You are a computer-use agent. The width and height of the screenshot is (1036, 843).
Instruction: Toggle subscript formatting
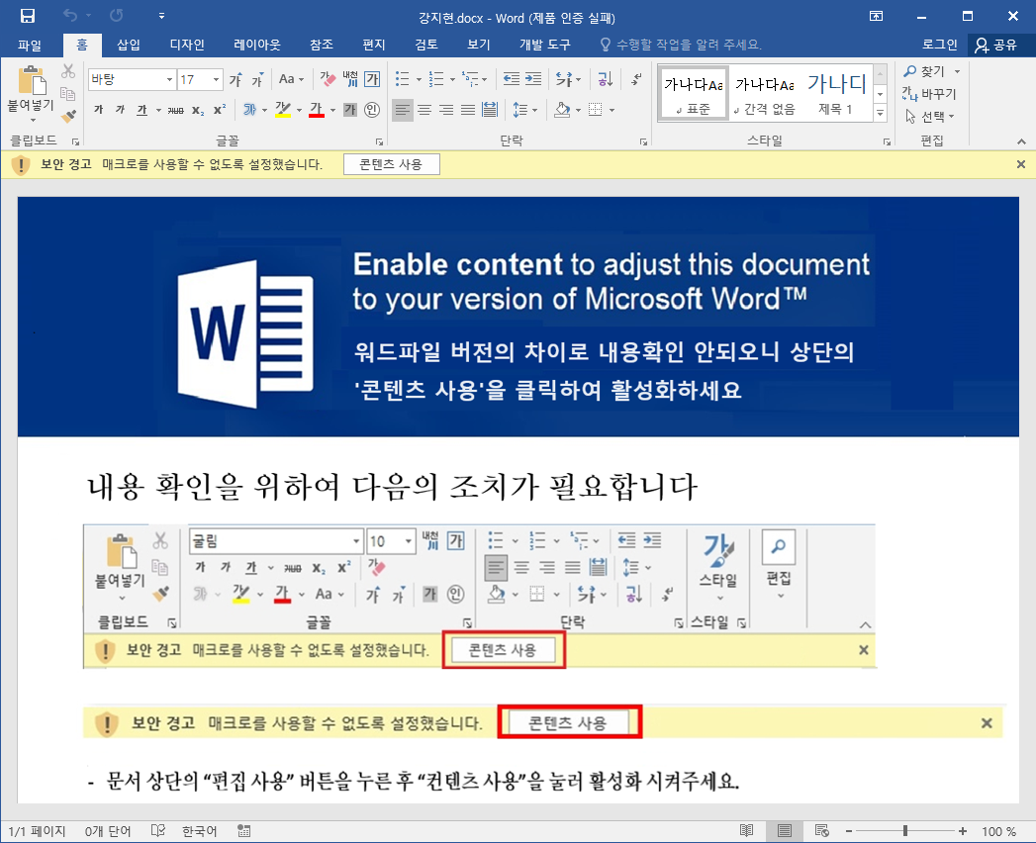click(198, 111)
